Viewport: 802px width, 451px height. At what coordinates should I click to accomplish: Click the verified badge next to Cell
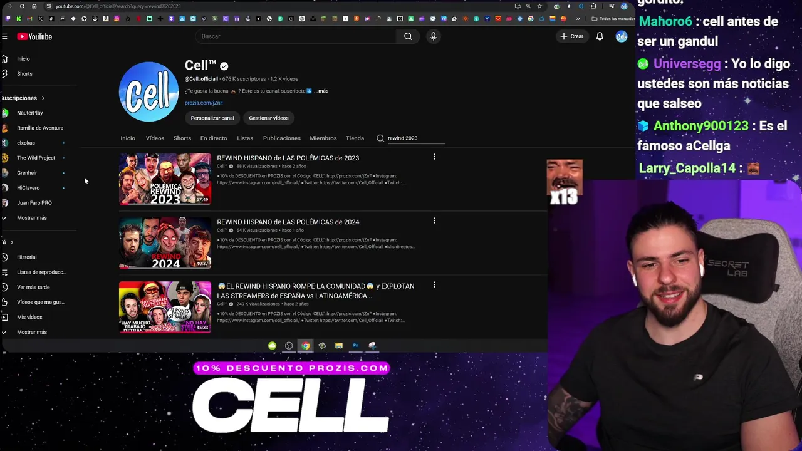[x=224, y=66]
